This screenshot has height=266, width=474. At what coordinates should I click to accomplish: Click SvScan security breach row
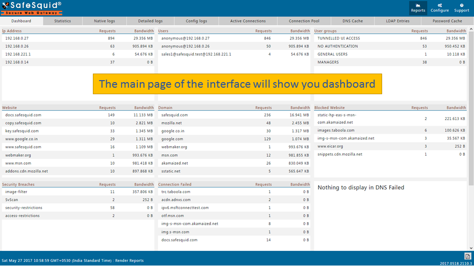coord(78,199)
